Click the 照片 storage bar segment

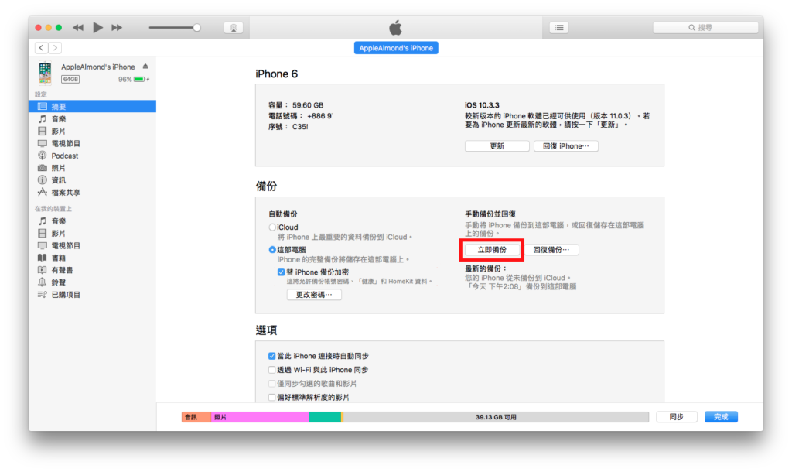coord(260,417)
